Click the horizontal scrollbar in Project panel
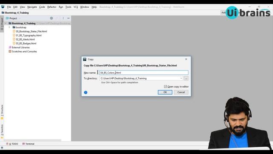Image resolution: width=273 pixels, height=154 pixels. (x=33, y=140)
